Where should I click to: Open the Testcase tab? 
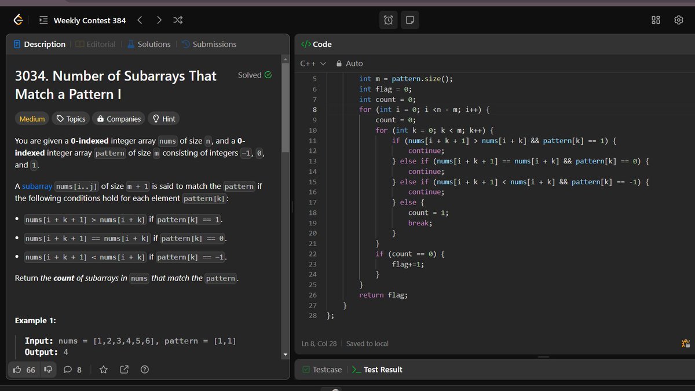click(322, 370)
